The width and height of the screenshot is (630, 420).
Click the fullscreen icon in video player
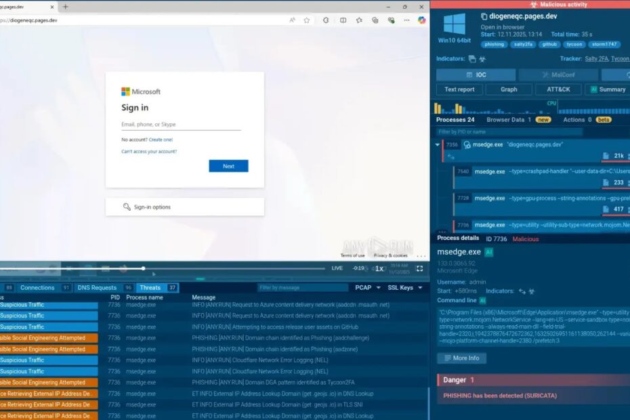(419, 268)
